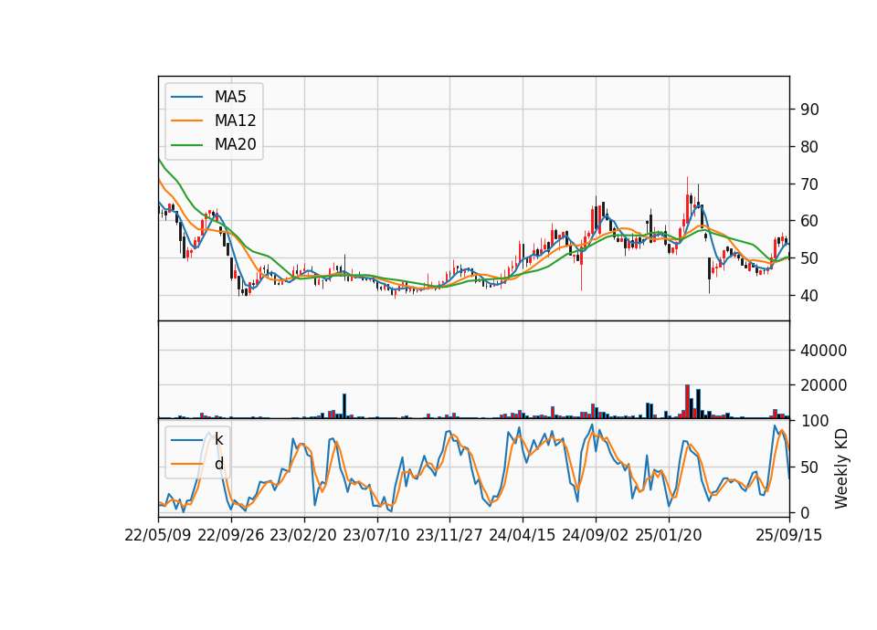Click the 22/09/26 date tick label

(231, 536)
